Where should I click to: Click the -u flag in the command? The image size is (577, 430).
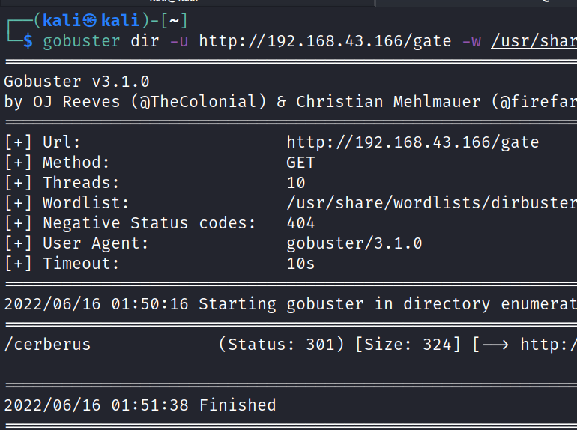point(178,41)
